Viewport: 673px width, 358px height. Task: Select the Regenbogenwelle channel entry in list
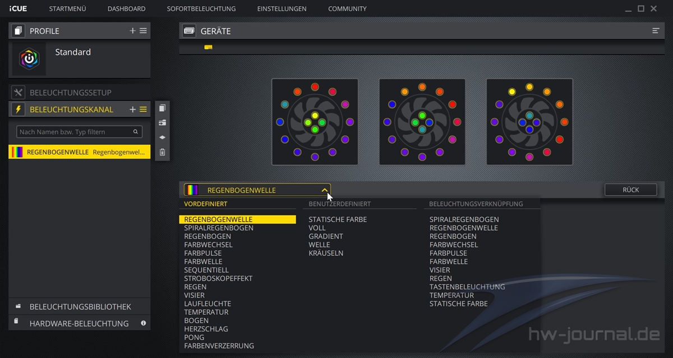[79, 152]
